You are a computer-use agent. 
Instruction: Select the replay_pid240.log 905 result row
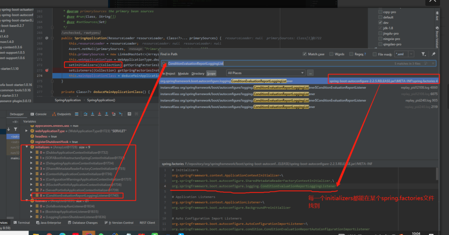pyautogui.click(x=299, y=100)
